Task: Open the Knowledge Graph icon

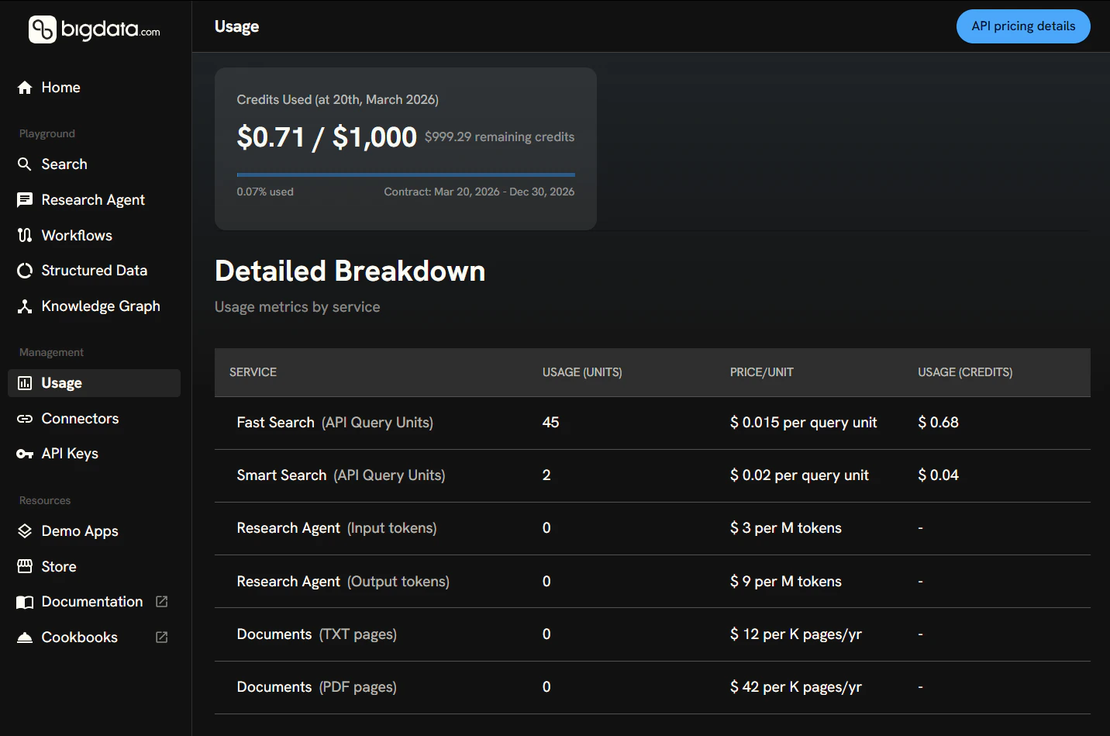Action: tap(24, 306)
